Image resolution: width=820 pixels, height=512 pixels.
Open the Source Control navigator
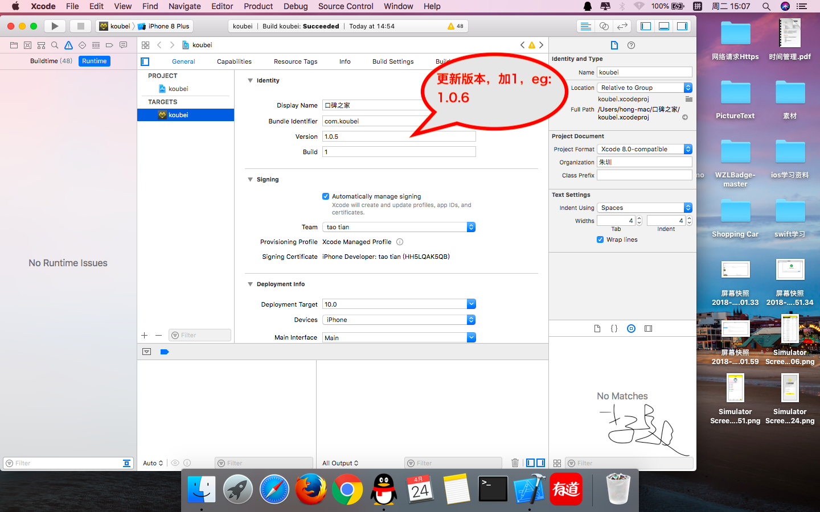[x=27, y=45]
